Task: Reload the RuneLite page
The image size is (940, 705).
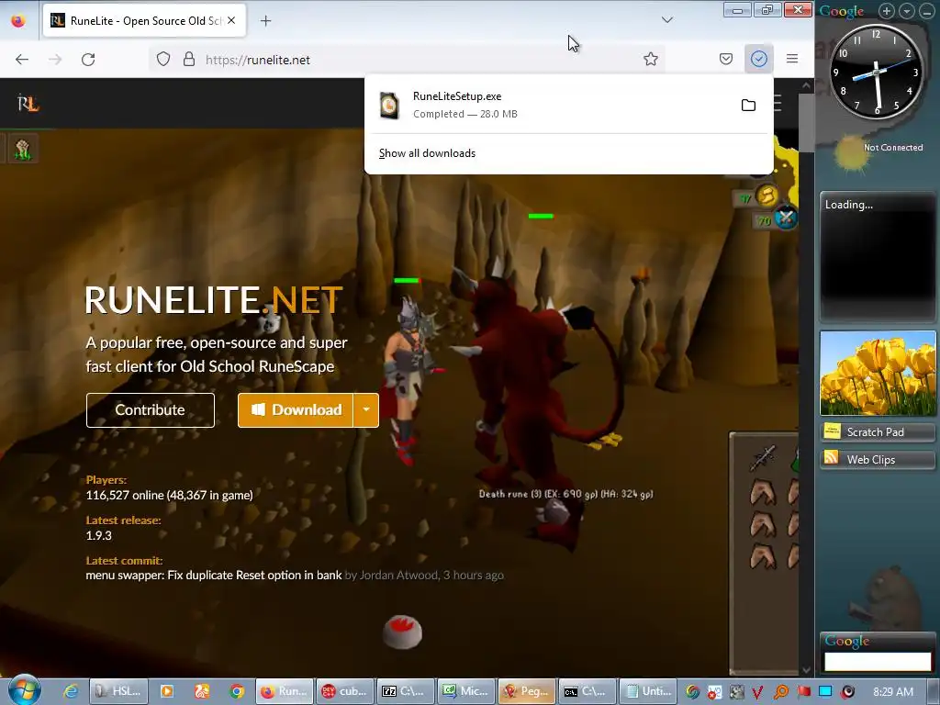Action: pyautogui.click(x=88, y=60)
